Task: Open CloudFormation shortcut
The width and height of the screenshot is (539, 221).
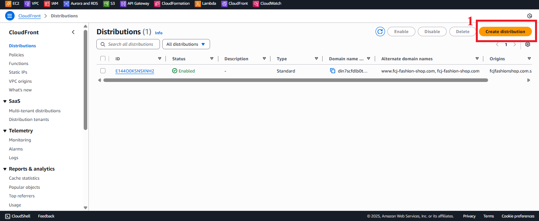Action: tap(172, 4)
